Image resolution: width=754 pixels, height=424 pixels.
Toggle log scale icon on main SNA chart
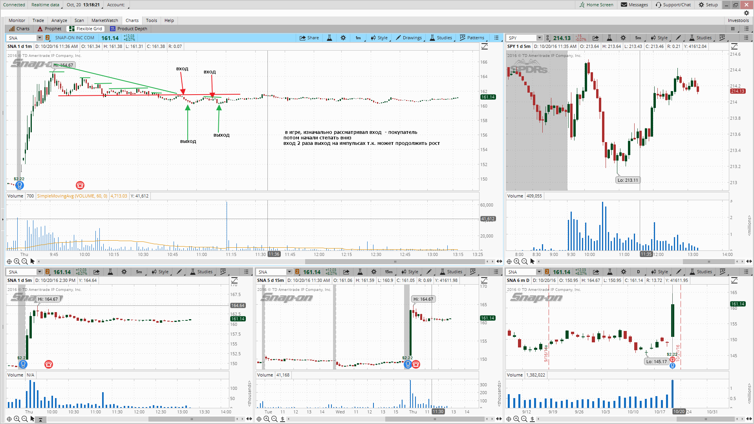click(485, 46)
